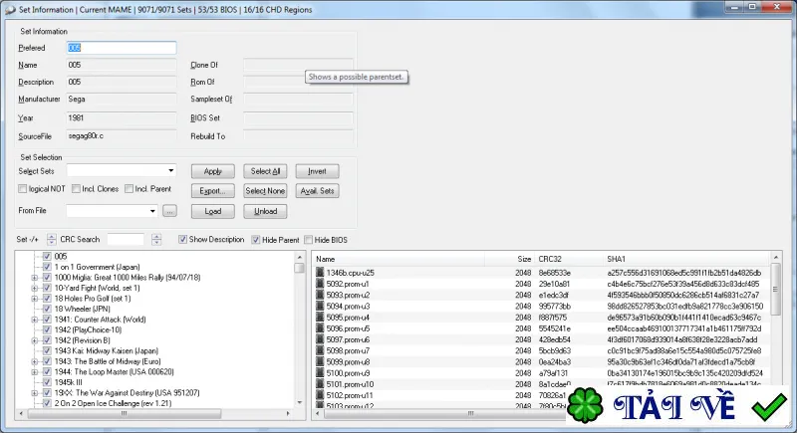Click the Invert selection button
This screenshot has width=797, height=433.
pos(317,171)
